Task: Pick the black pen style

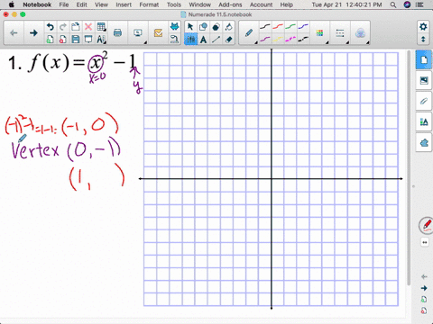Action: 264,27
